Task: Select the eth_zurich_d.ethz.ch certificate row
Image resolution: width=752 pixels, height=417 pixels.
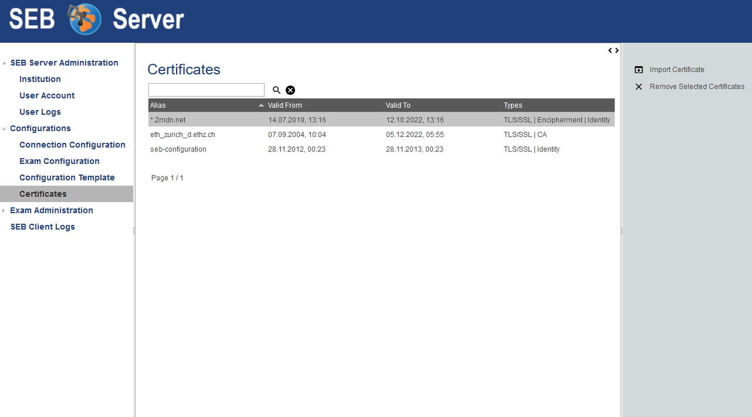Action: [182, 135]
